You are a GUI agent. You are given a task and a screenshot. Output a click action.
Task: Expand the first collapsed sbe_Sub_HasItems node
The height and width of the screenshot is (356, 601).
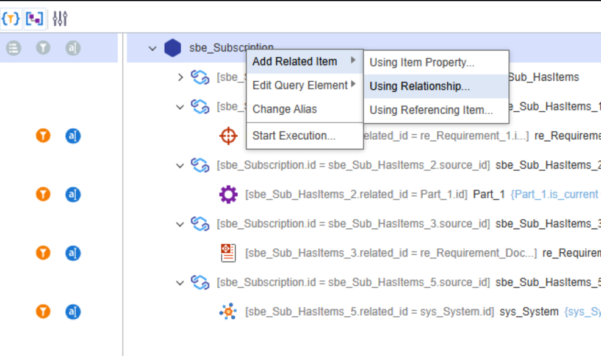coord(180,78)
